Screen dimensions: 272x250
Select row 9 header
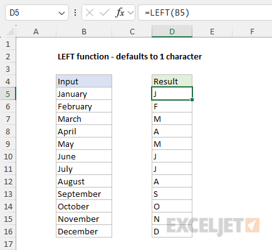pyautogui.click(x=8, y=144)
